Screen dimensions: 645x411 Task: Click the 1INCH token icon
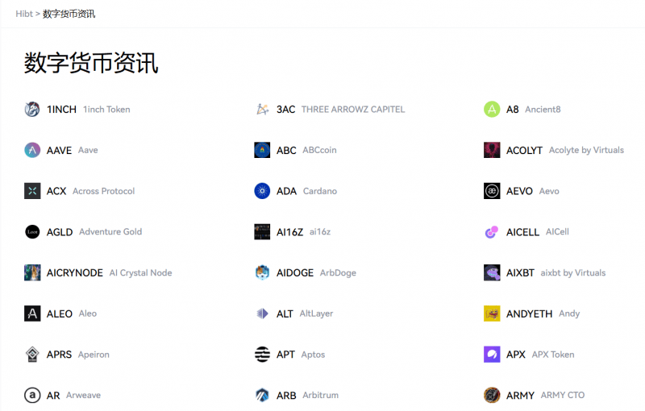[32, 110]
